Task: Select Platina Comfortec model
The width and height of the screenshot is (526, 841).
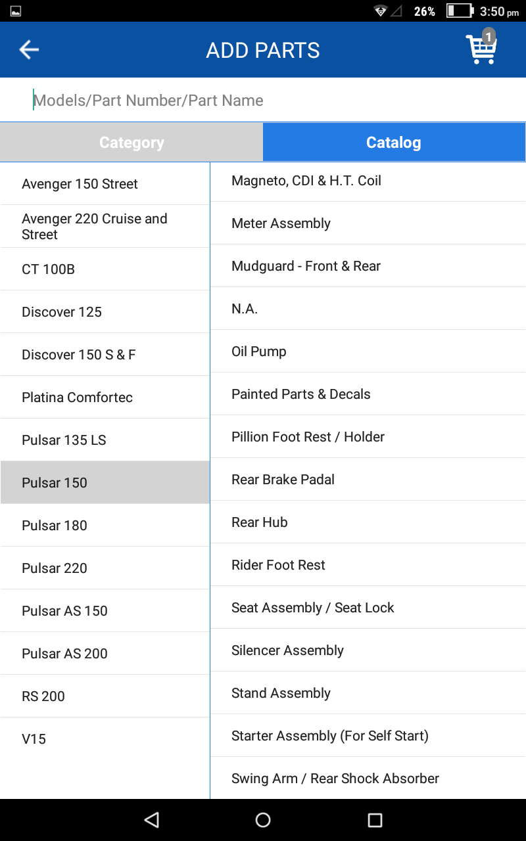Action: tap(105, 398)
